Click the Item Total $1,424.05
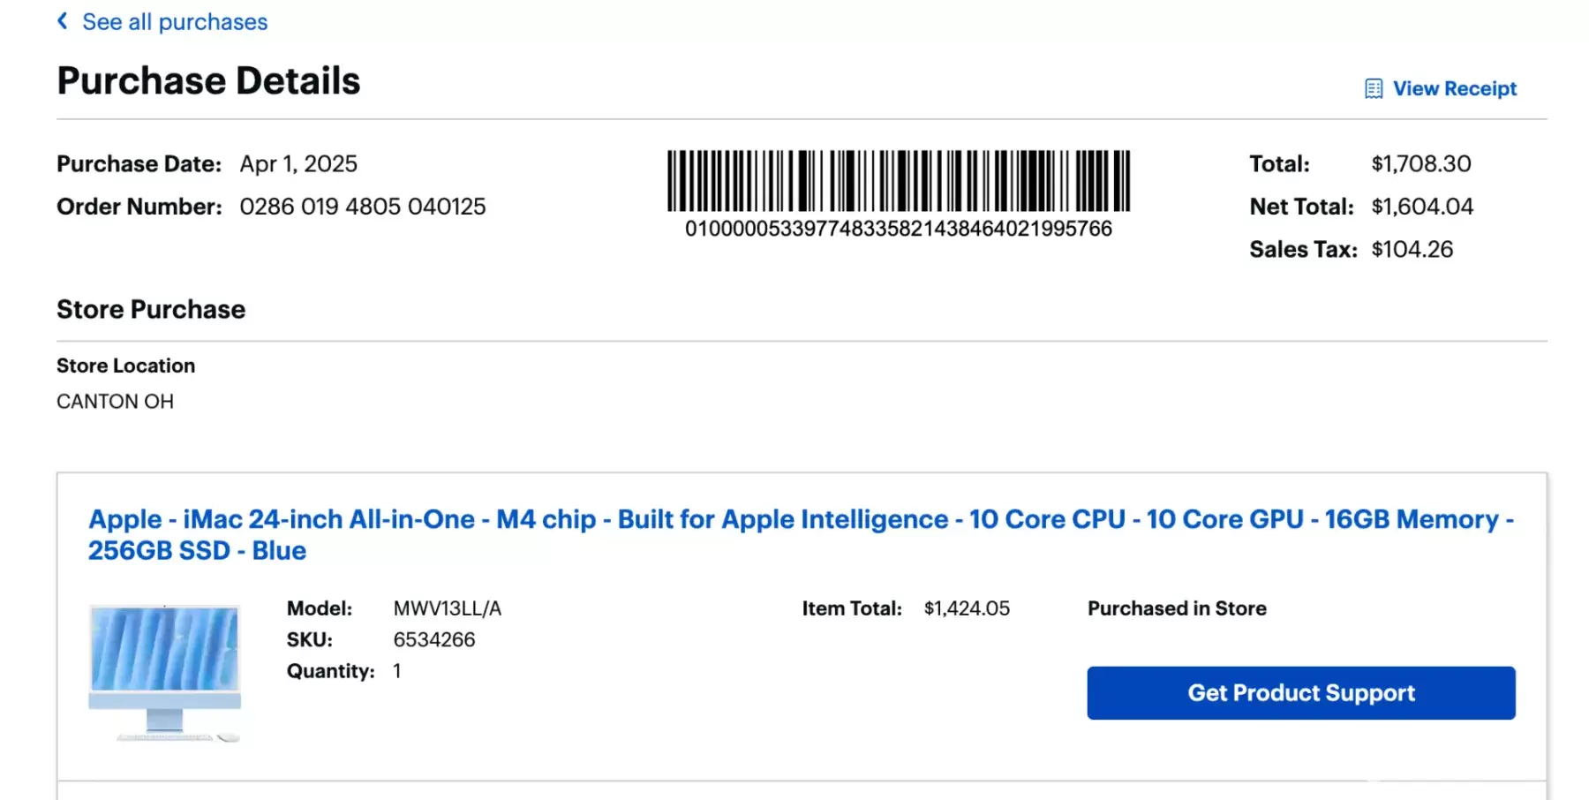The height and width of the screenshot is (800, 1589). 966,608
